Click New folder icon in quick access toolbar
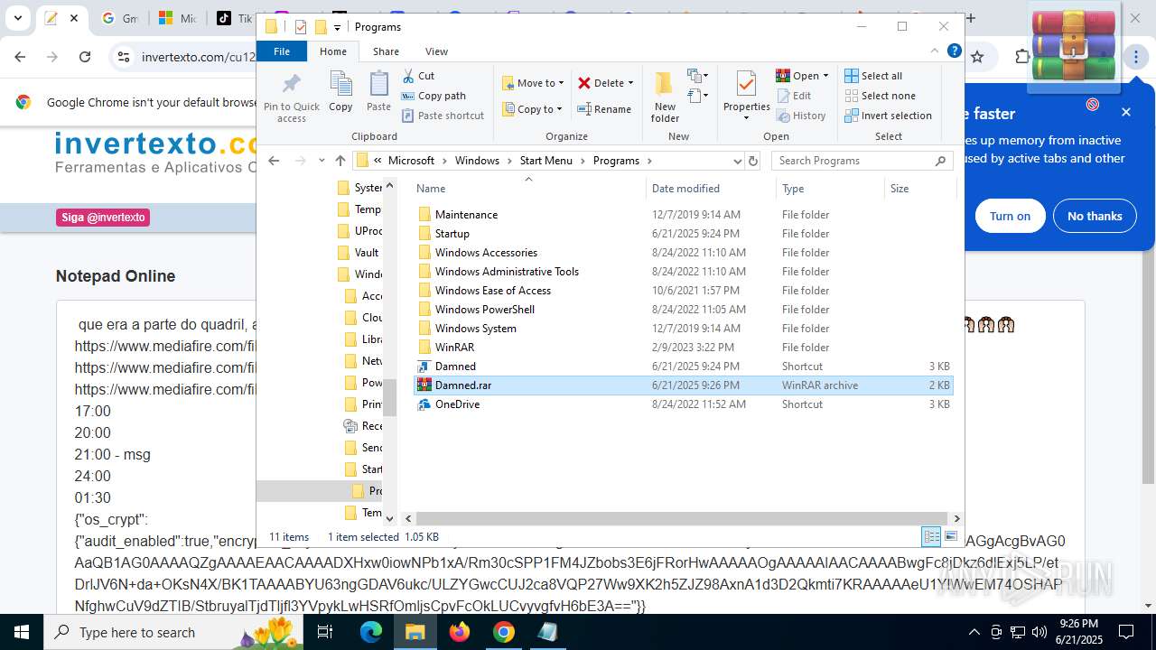The height and width of the screenshot is (650, 1156). pyautogui.click(x=321, y=27)
